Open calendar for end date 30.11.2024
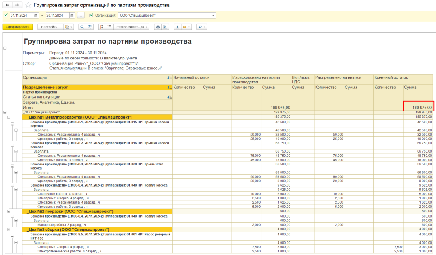Screen dimensions: 436x255 [x=72, y=16]
